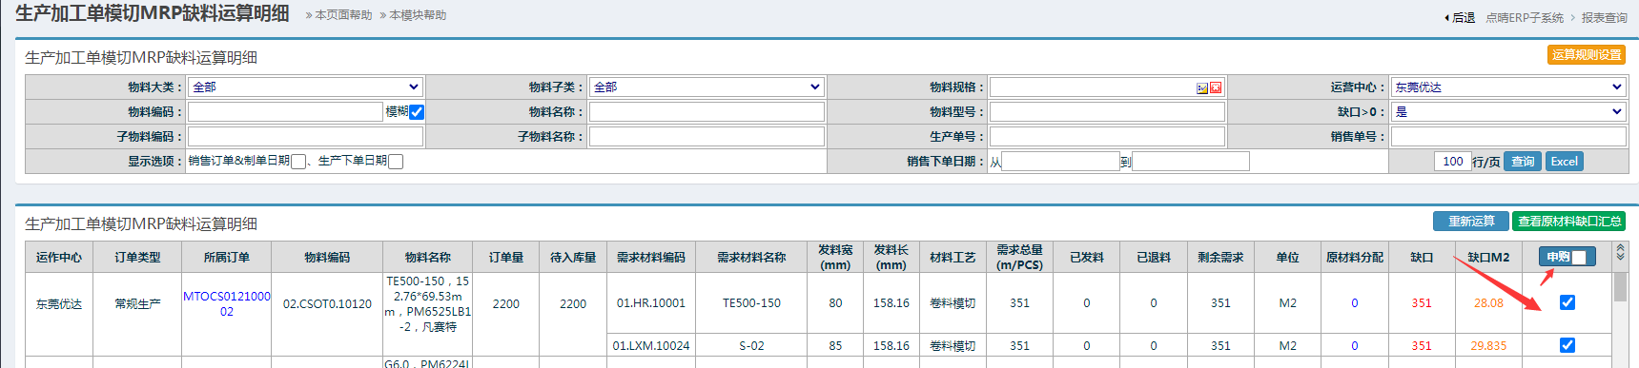Click the 后退 back arrow
The width and height of the screenshot is (1639, 368).
click(1460, 18)
